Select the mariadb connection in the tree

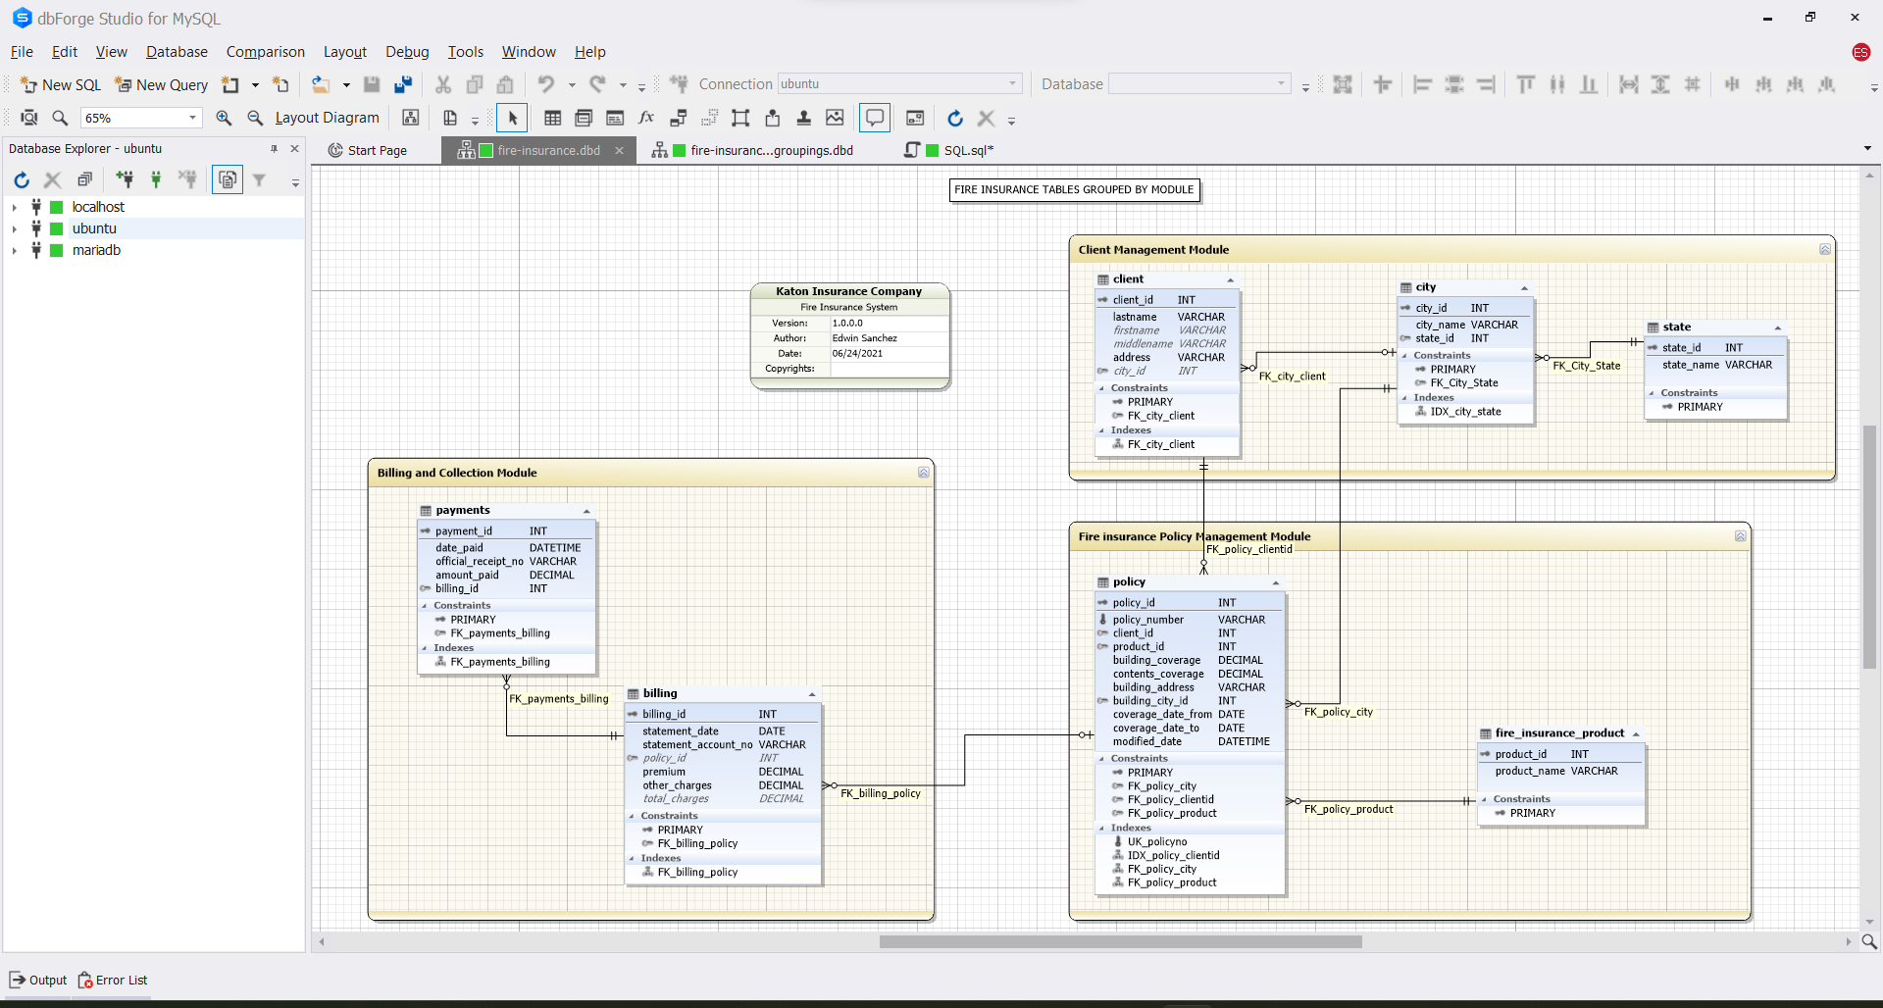(x=96, y=250)
